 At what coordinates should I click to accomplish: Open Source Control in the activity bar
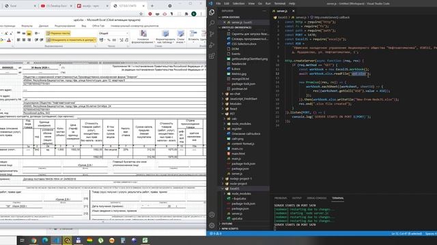[x=212, y=34]
